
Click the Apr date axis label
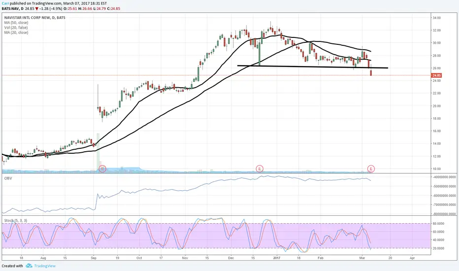click(412, 258)
